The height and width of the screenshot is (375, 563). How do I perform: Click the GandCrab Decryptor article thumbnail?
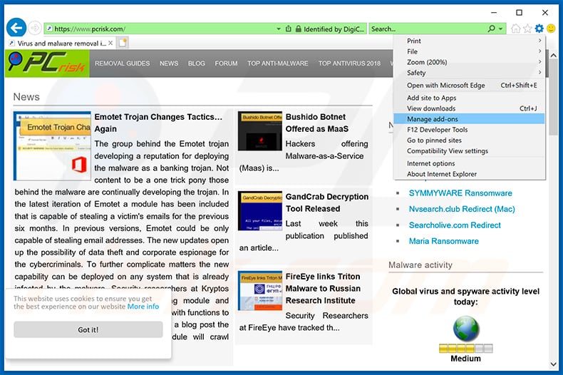(x=260, y=210)
